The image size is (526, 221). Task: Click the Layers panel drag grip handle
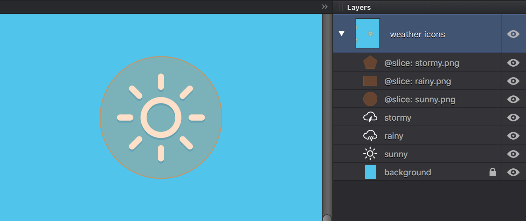point(340,7)
